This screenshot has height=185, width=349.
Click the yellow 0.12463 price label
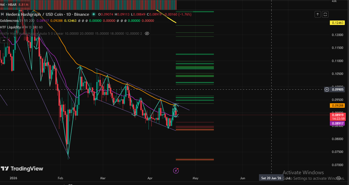pyautogui.click(x=337, y=23)
